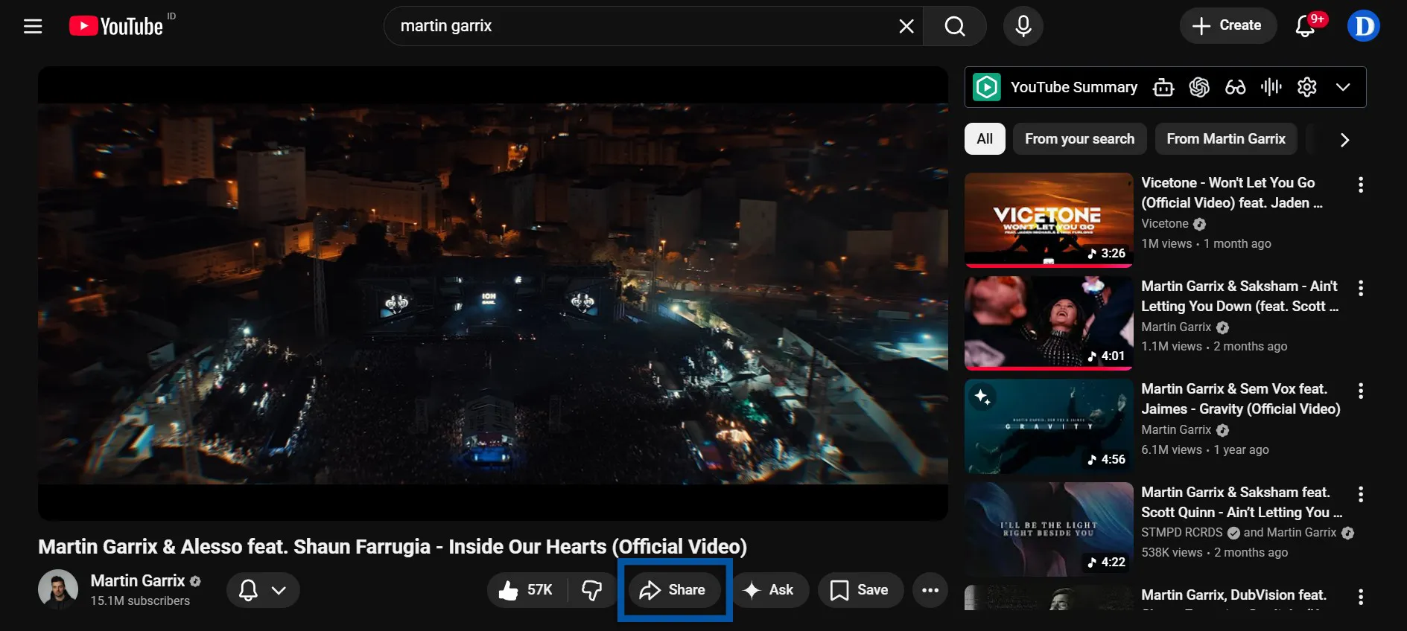Save video to a playlist
The width and height of the screenshot is (1407, 631).
(x=860, y=590)
